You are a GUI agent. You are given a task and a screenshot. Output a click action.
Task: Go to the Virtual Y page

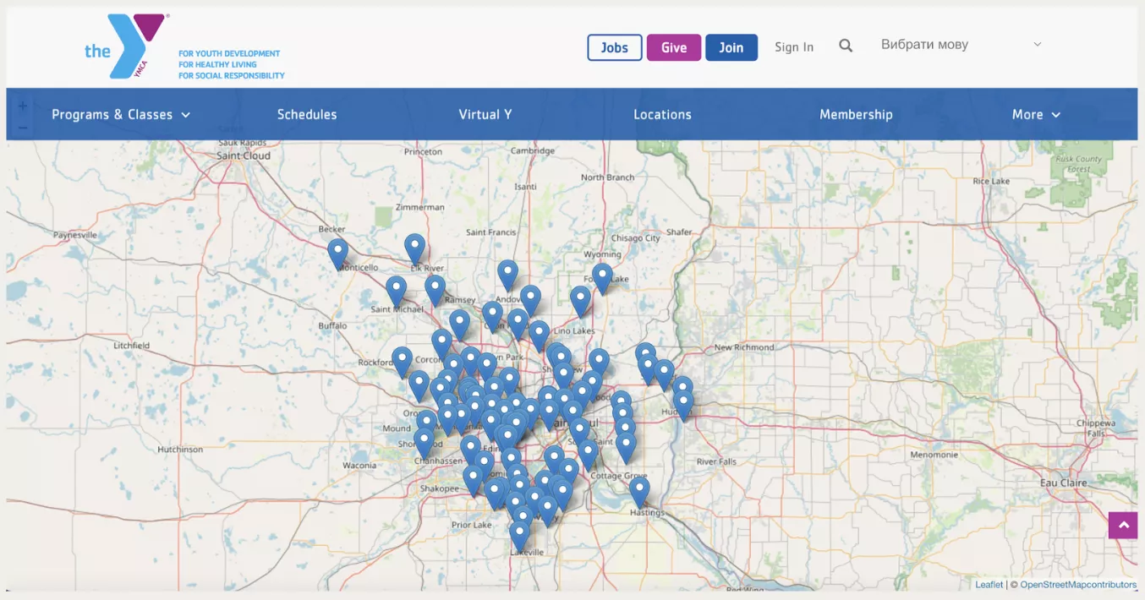(x=485, y=115)
